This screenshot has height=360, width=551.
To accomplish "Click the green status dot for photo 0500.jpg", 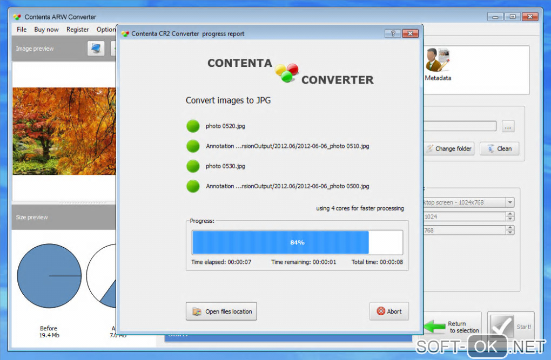I will (x=193, y=186).
